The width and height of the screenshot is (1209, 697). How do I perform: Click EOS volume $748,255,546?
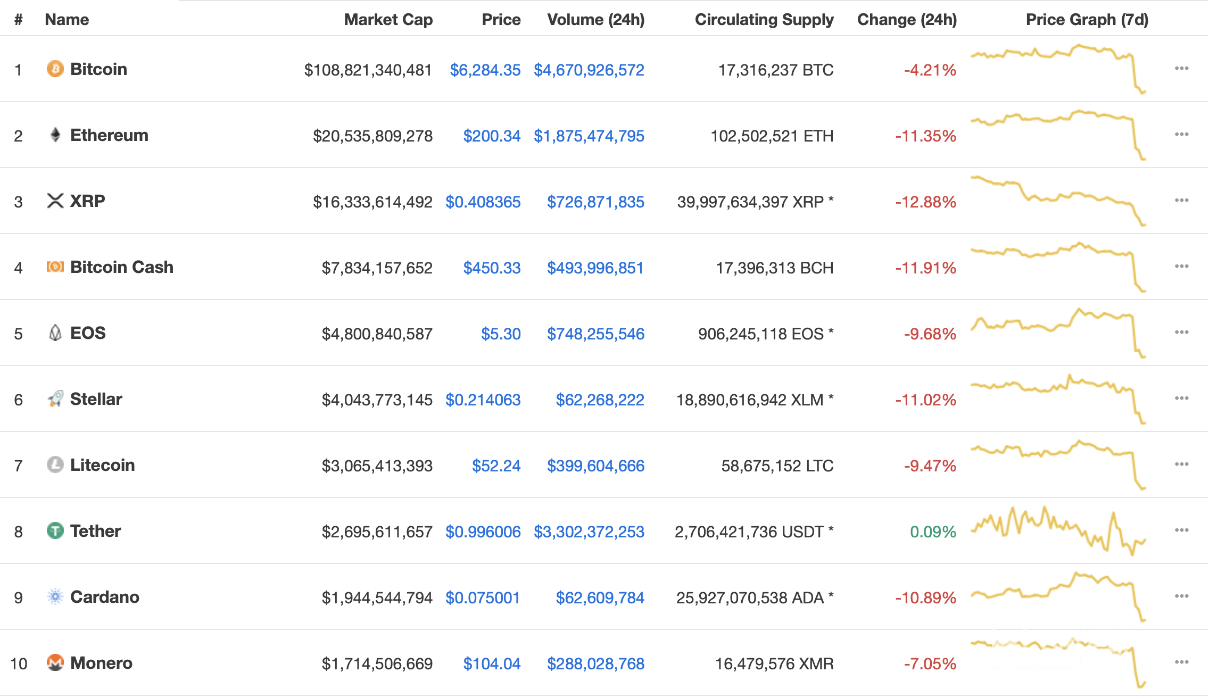(595, 334)
